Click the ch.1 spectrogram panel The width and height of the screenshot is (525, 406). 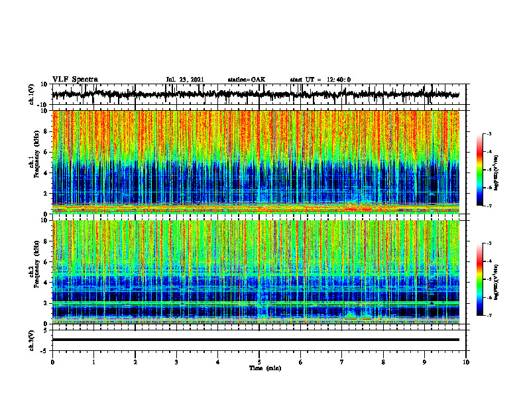coord(255,162)
